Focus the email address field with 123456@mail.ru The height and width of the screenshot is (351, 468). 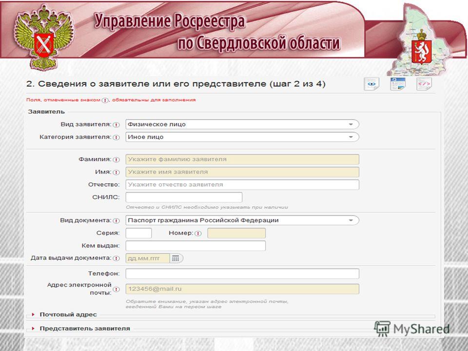(x=242, y=289)
